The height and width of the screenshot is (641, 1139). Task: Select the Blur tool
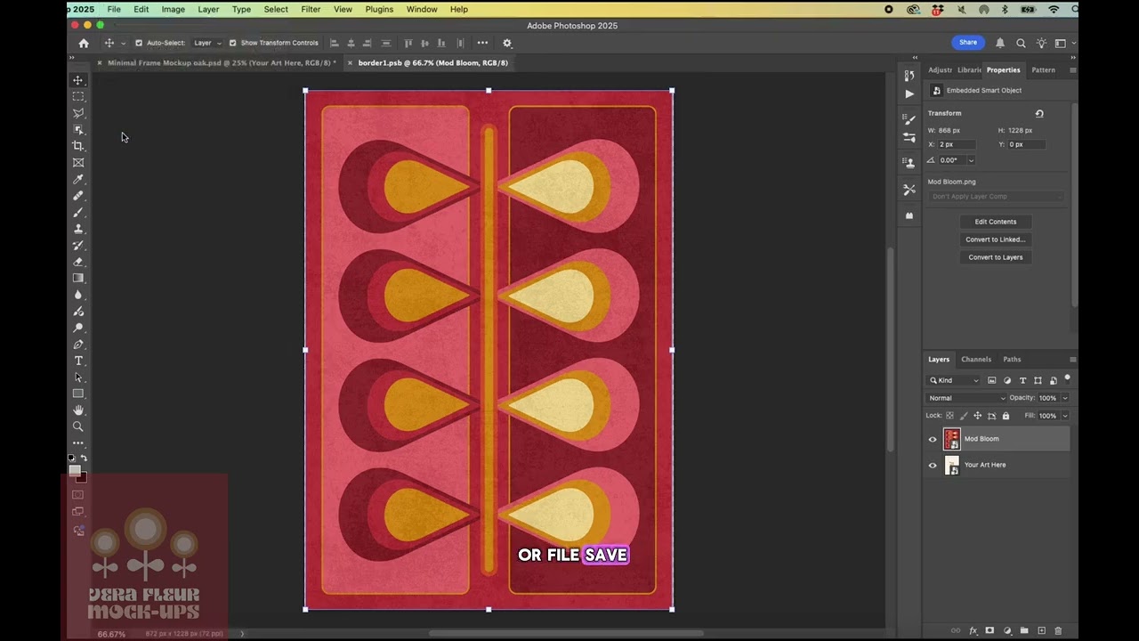(78, 295)
